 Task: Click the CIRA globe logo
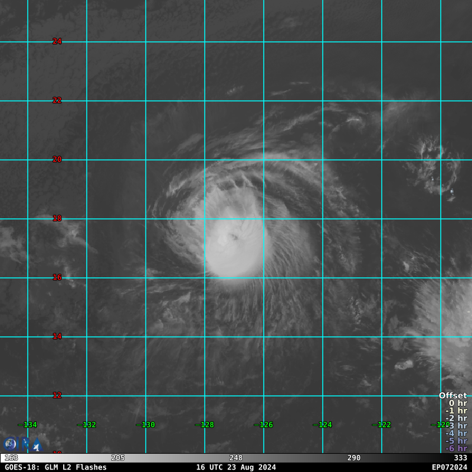pyautogui.click(x=10, y=444)
